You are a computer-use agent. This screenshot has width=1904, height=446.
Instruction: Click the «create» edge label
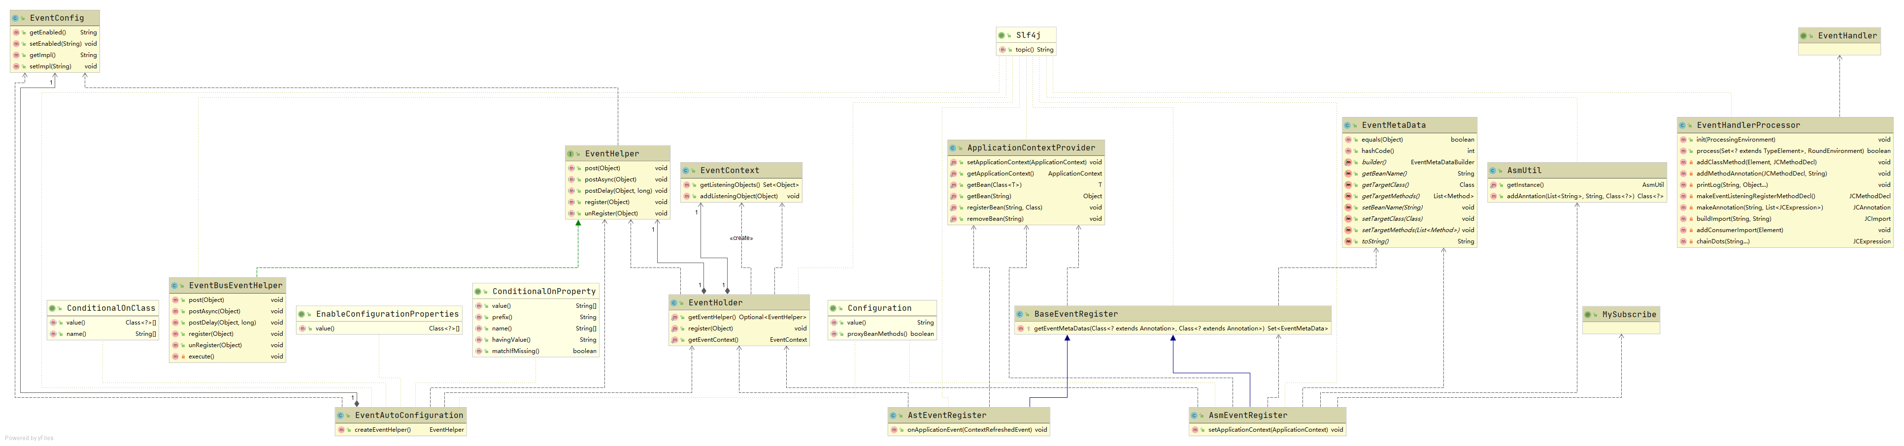pyautogui.click(x=741, y=238)
